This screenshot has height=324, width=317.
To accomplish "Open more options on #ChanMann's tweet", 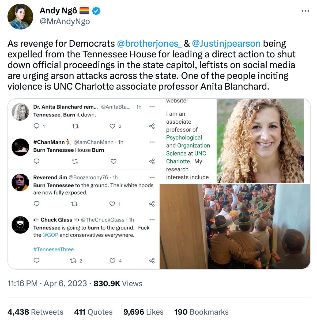I will [152, 142].
